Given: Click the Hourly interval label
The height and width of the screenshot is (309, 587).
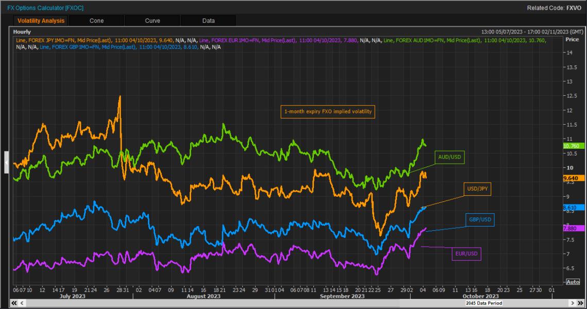Looking at the screenshot, I should [x=22, y=32].
